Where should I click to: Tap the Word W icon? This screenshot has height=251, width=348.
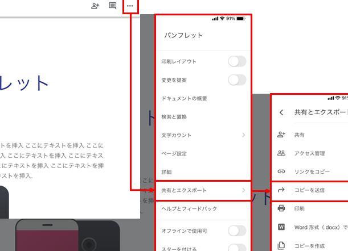[281, 227]
